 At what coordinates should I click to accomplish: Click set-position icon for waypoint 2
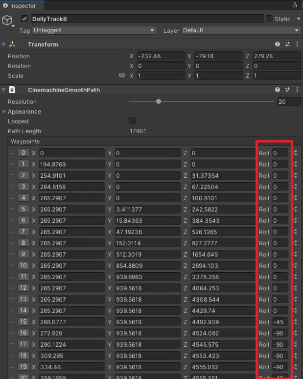(295, 175)
